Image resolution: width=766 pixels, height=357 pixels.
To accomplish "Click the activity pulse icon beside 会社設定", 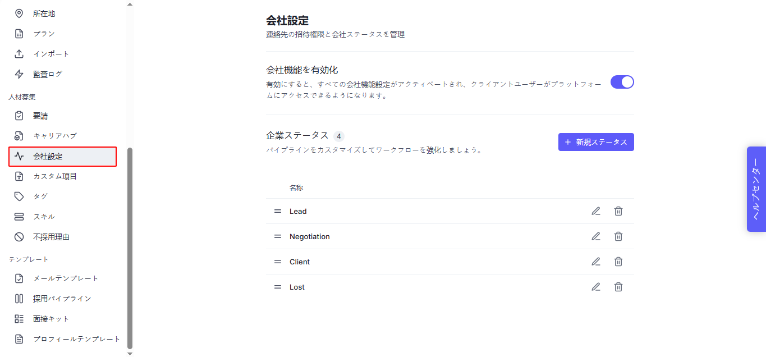I will pos(19,157).
